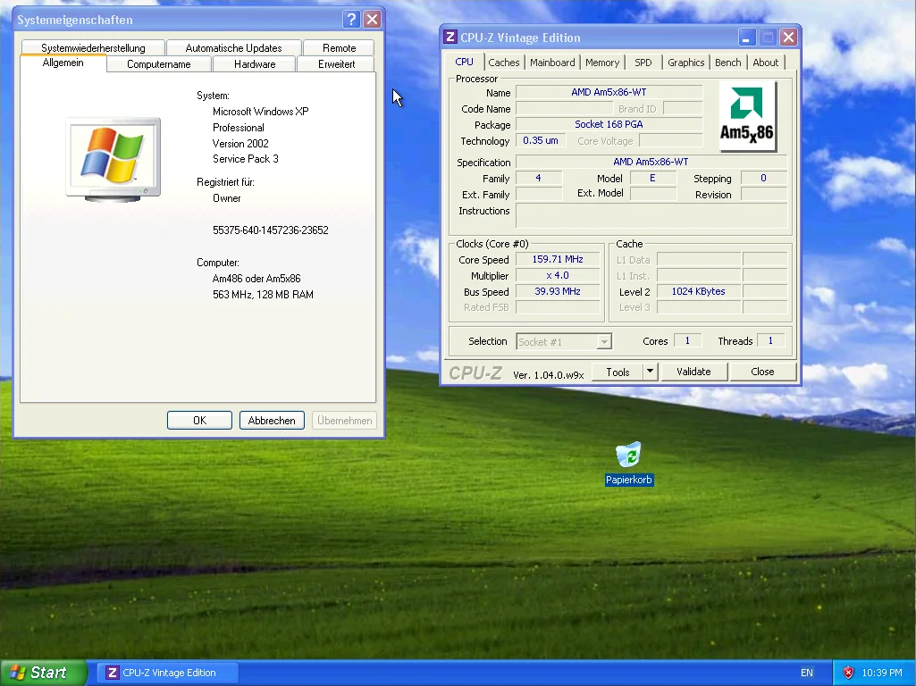Open the Papierkorb recycle bin
This screenshot has height=686, width=916.
[x=628, y=455]
